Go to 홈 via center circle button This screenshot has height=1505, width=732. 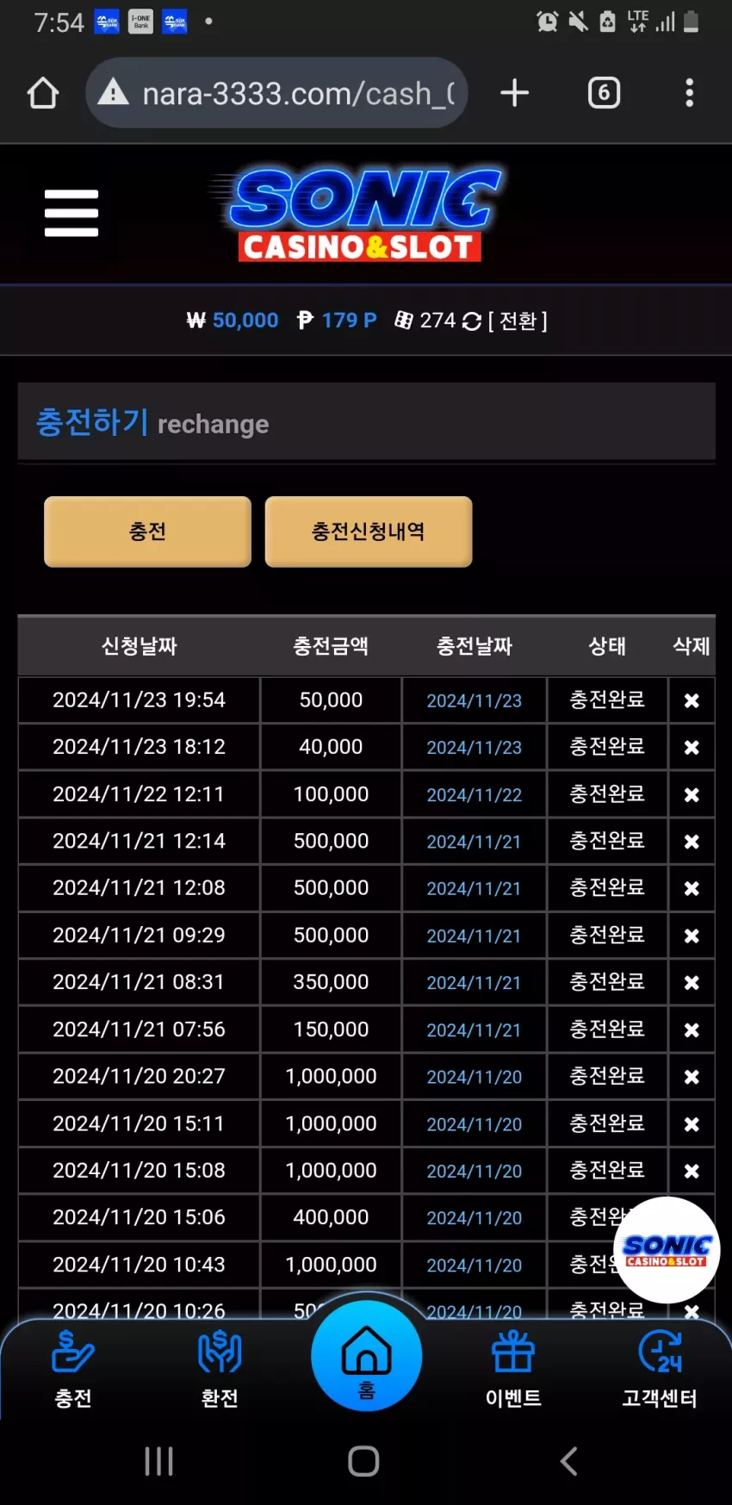367,1356
